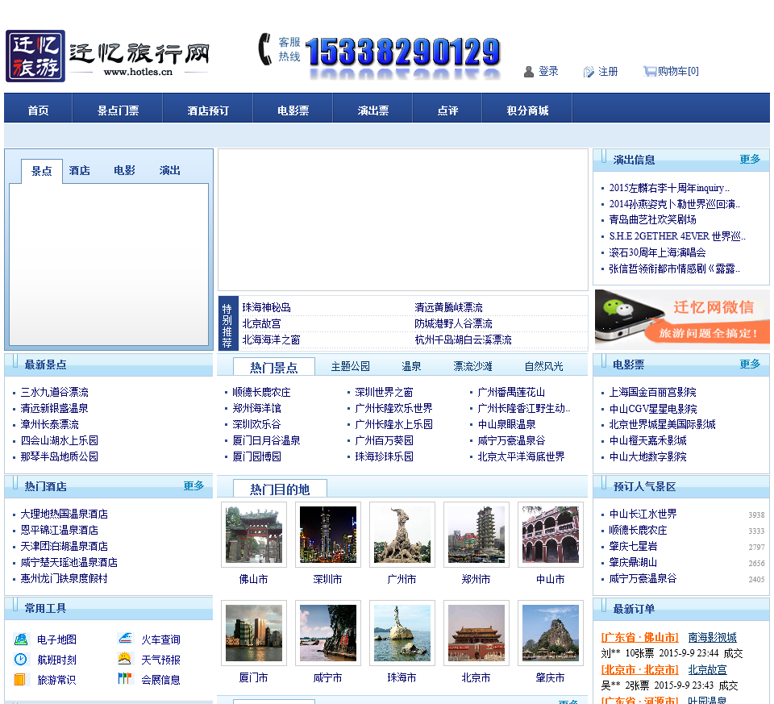The width and height of the screenshot is (774, 704).
Task: Switch to the 主题公园 category tab
Action: click(x=350, y=366)
